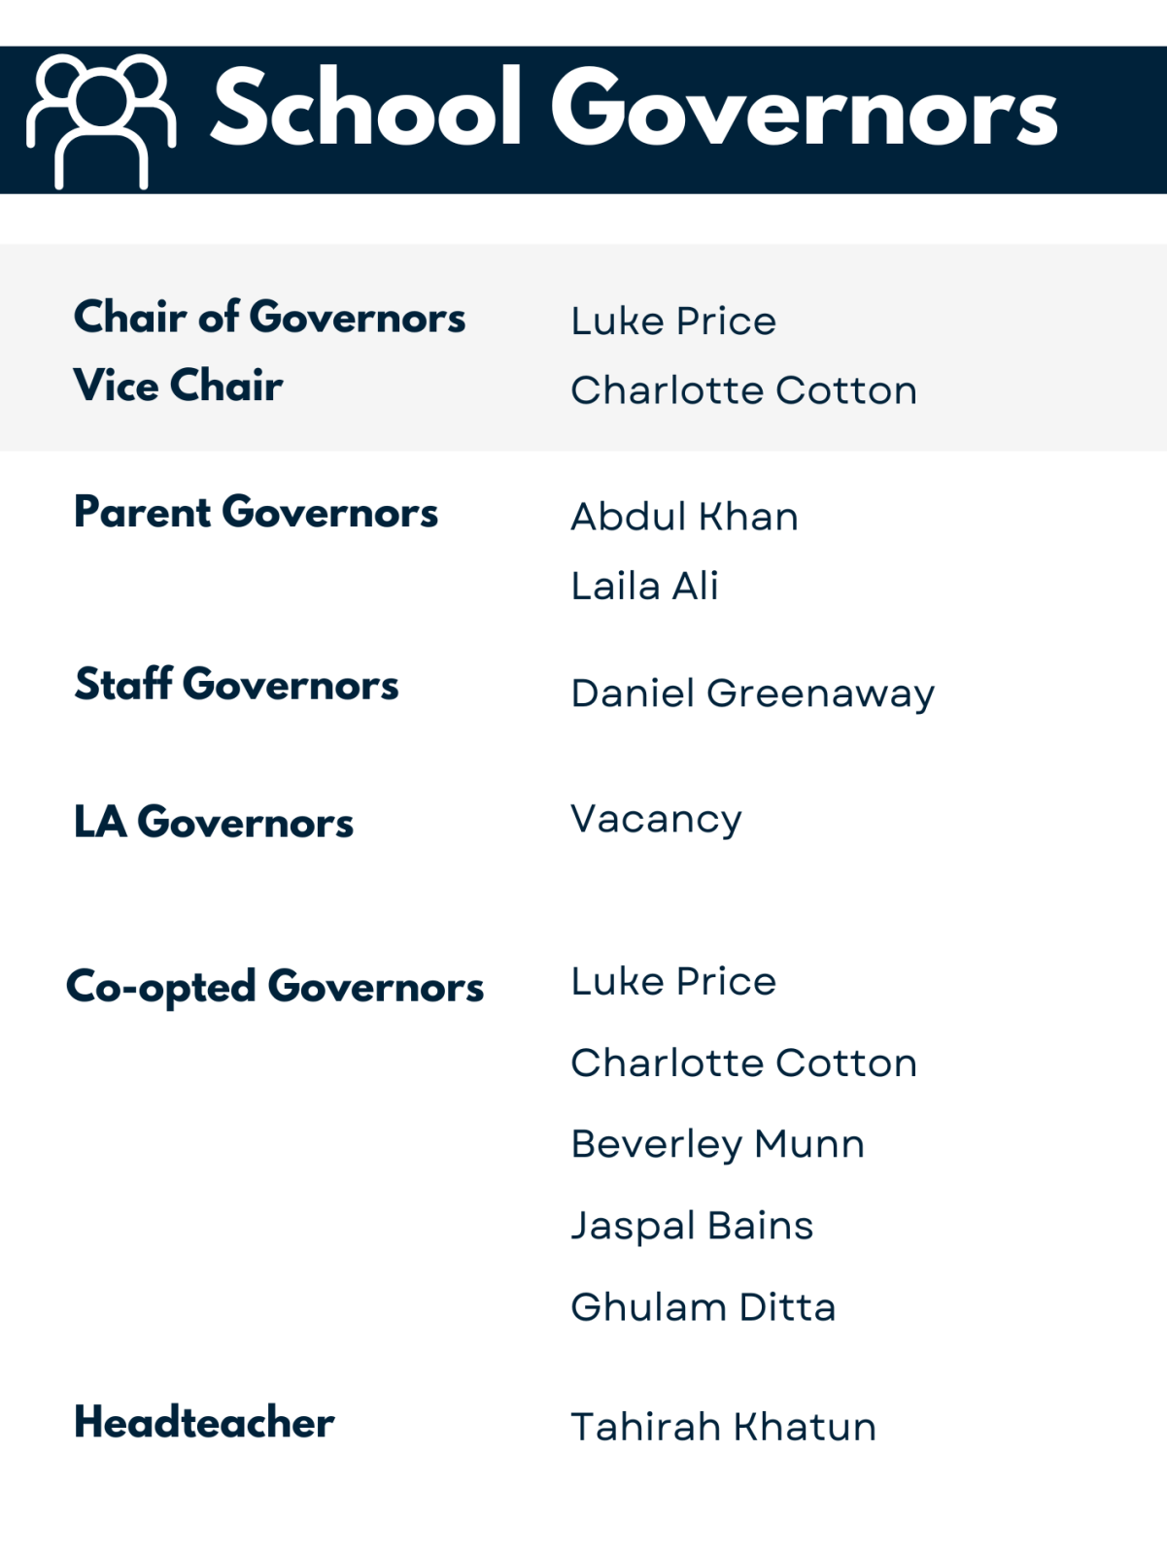Click the Vice Chair label

pyautogui.click(x=178, y=386)
